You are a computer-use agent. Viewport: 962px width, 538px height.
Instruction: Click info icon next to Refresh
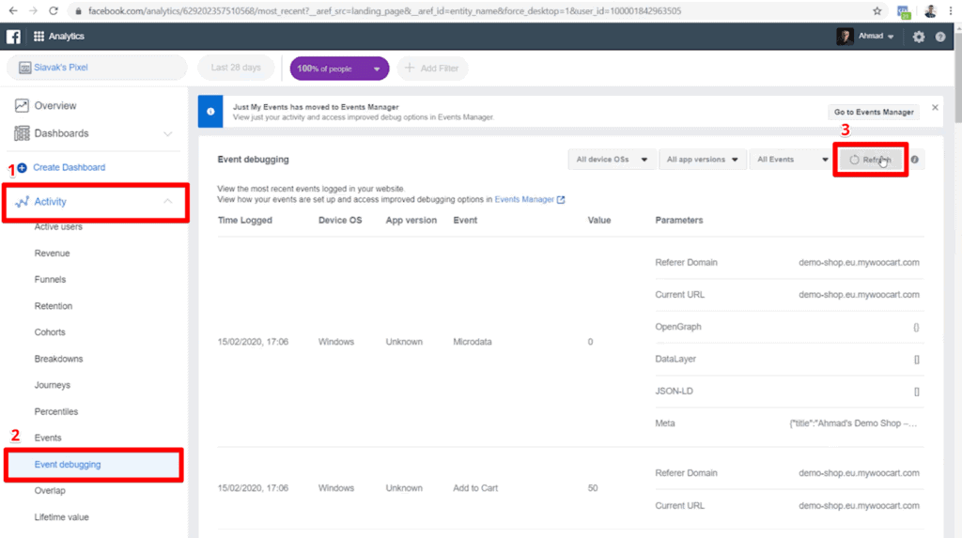[x=915, y=160]
